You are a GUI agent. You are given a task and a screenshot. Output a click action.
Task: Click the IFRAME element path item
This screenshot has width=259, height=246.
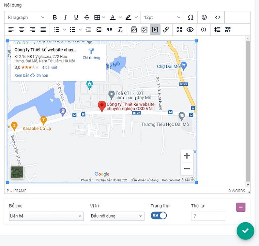[20, 191]
